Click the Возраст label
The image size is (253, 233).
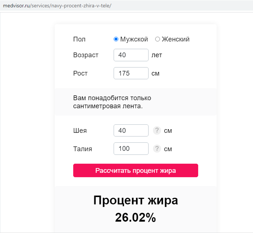[x=86, y=55]
